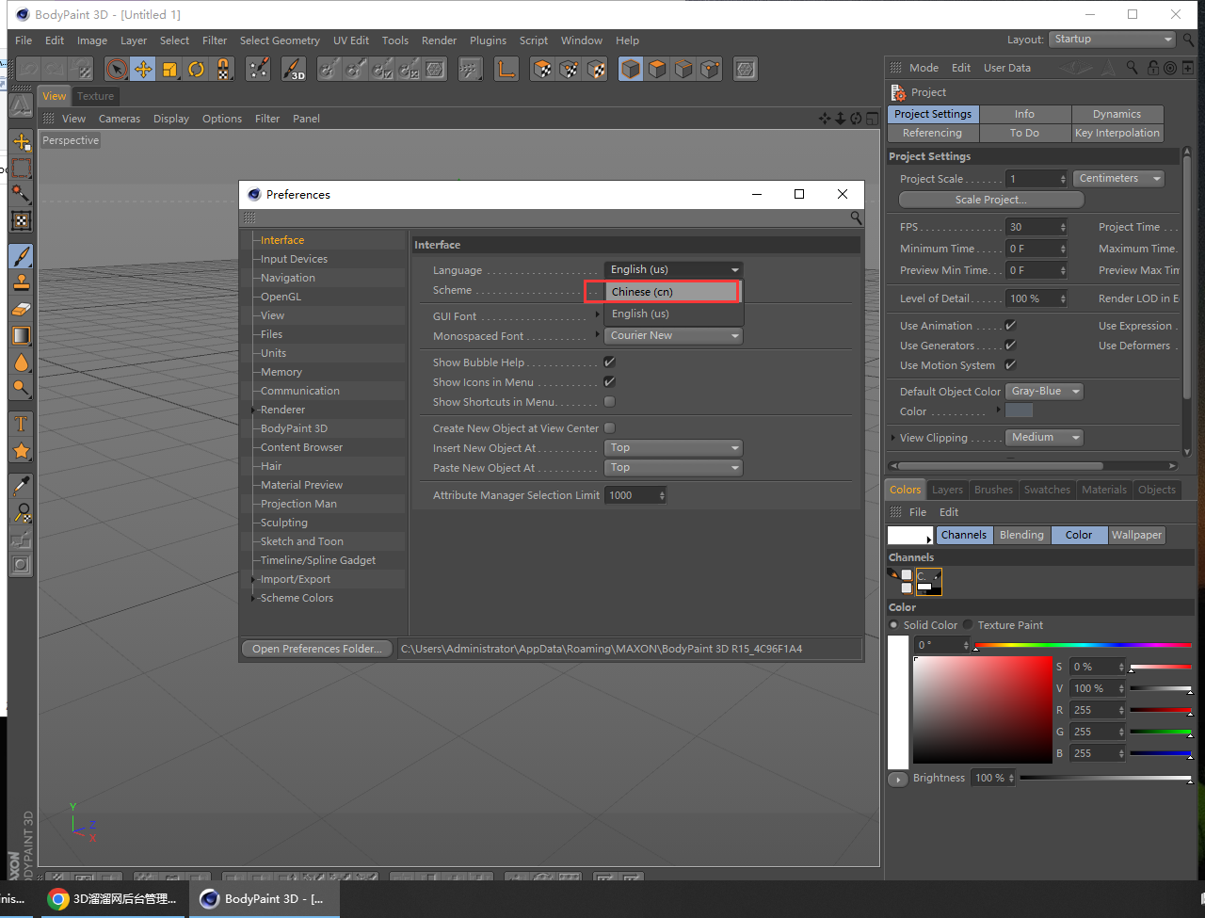Select the Magnify tool with checker
The width and height of the screenshot is (1205, 918).
point(21,512)
